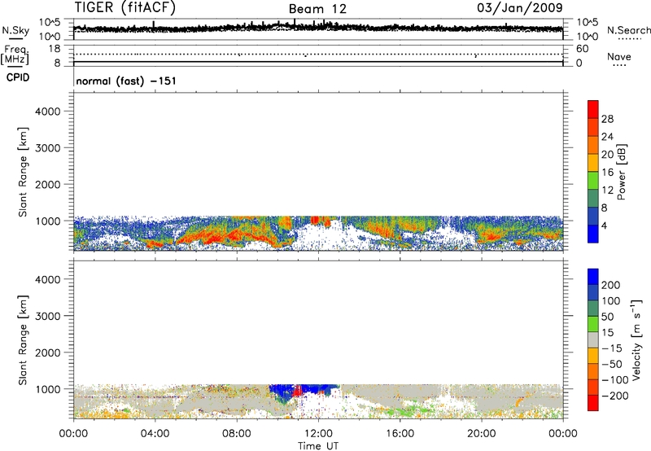Click the N.Sky legend label

pyautogui.click(x=13, y=29)
